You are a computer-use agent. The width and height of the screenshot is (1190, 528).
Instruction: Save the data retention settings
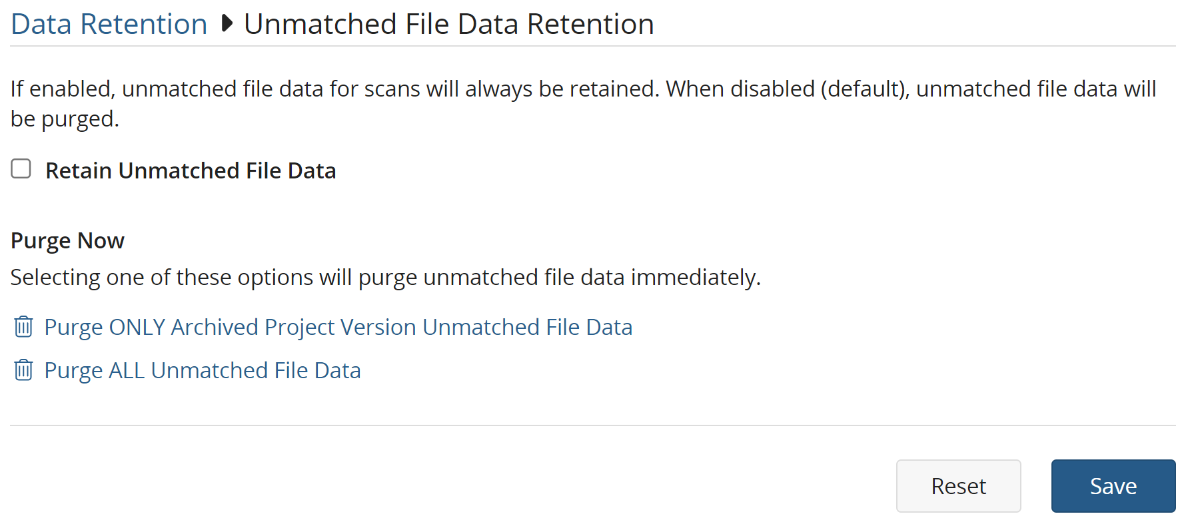coord(1113,486)
